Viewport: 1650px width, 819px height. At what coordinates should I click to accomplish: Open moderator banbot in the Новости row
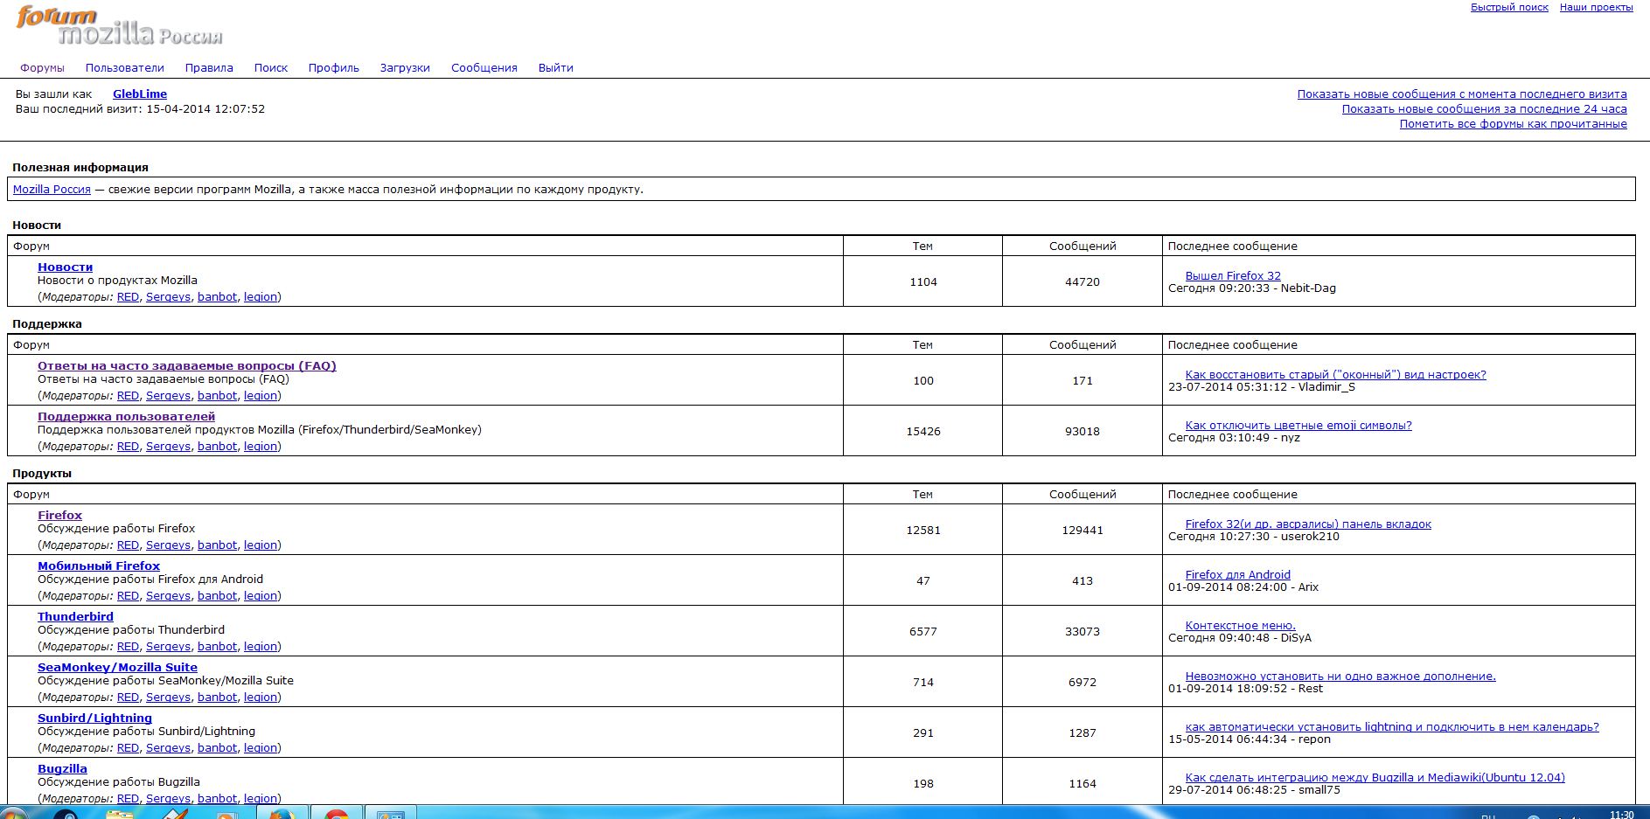(217, 296)
